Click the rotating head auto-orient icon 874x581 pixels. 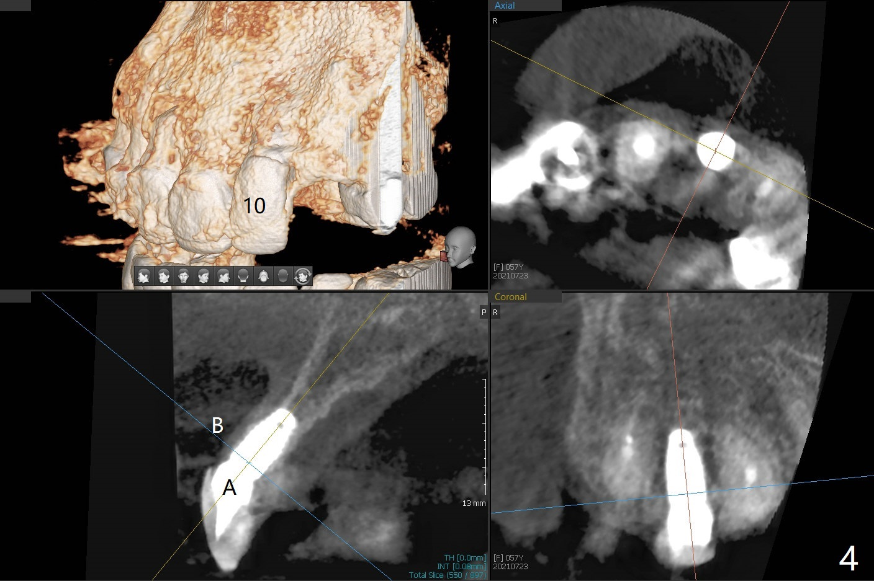coord(303,276)
